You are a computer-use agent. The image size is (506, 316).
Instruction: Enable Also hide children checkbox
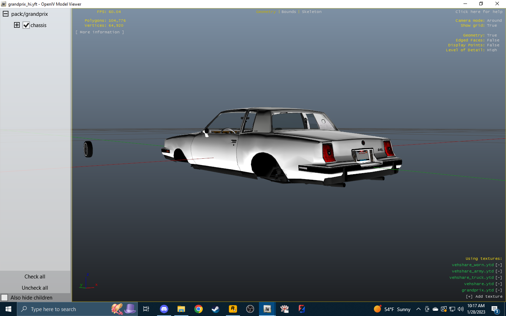tap(5, 298)
